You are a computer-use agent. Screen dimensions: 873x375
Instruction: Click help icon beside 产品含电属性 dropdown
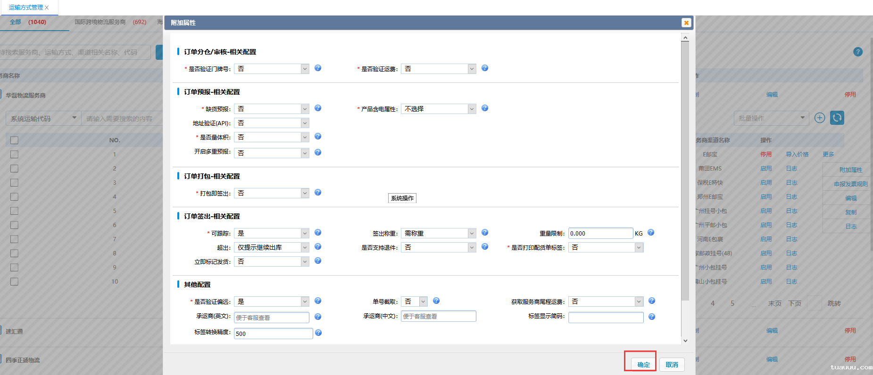(485, 108)
